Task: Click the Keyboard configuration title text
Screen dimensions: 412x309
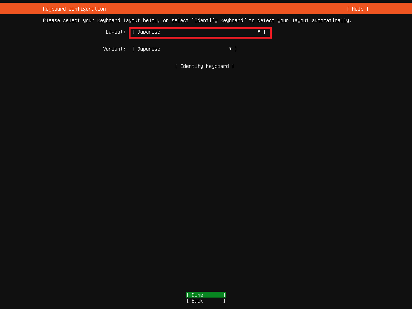Action: click(74, 9)
